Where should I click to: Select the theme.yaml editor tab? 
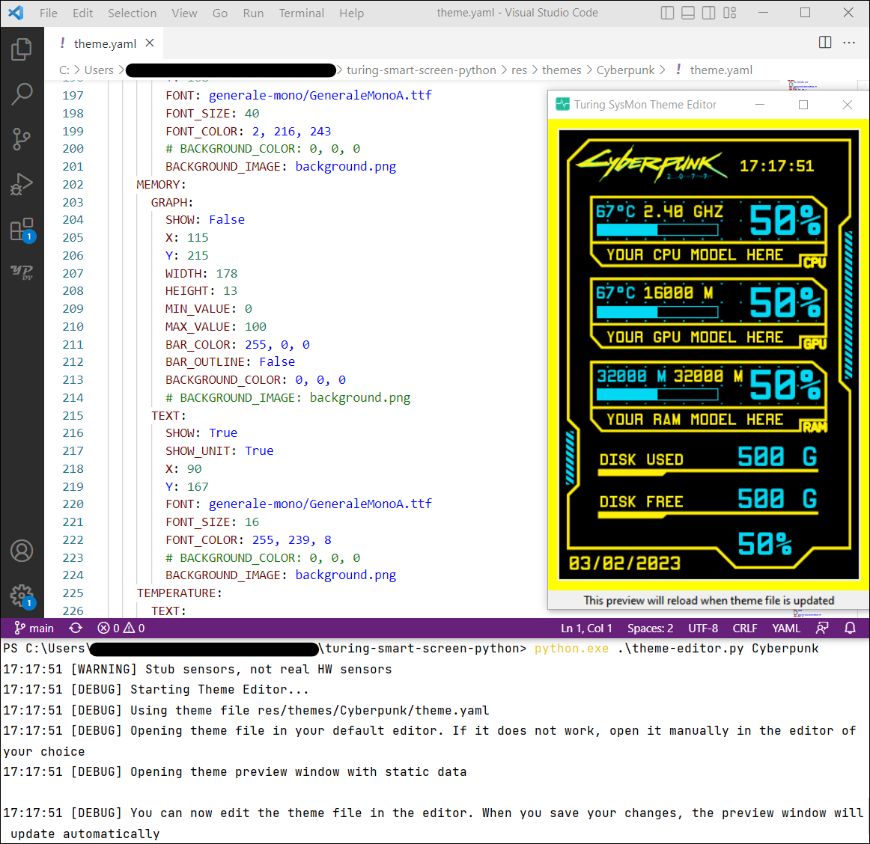(x=105, y=43)
